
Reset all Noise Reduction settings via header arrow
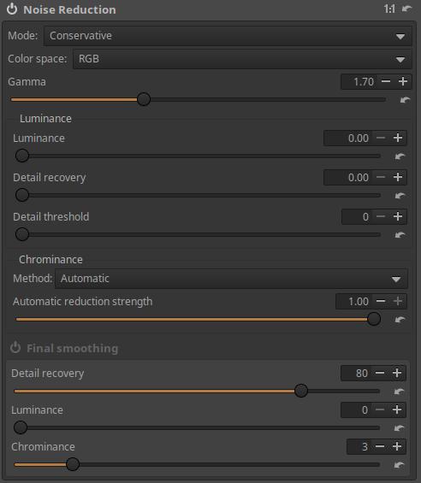(x=406, y=9)
